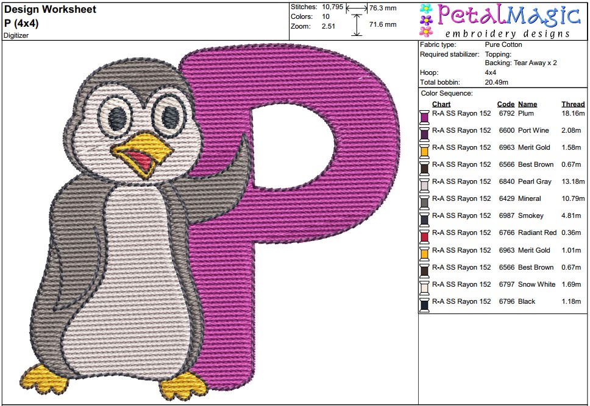The width and height of the screenshot is (590, 406).
Task: Click the width dimension arrow icon
Action: (357, 8)
